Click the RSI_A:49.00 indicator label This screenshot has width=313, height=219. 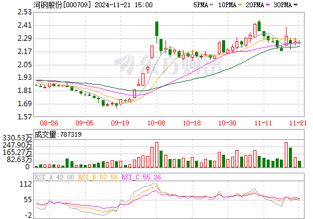coord(54,177)
